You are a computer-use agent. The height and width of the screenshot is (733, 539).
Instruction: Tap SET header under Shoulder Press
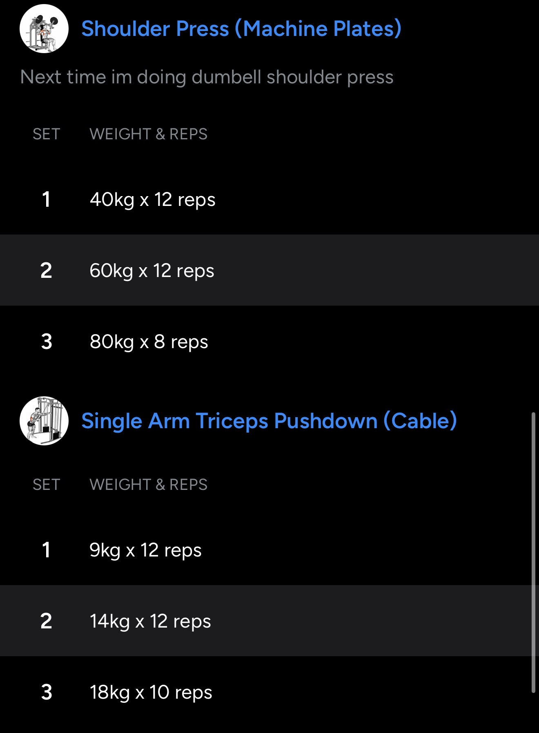(46, 134)
